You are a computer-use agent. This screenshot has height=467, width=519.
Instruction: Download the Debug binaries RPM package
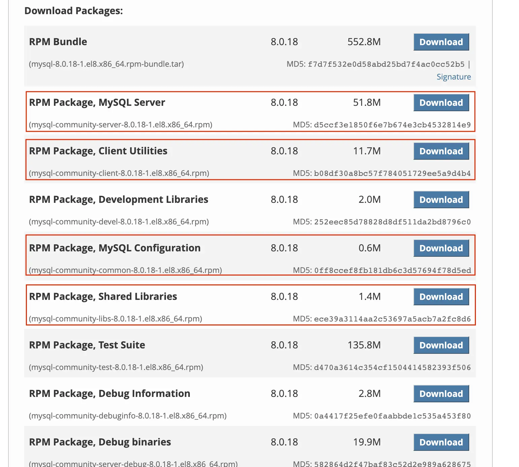pyautogui.click(x=441, y=442)
